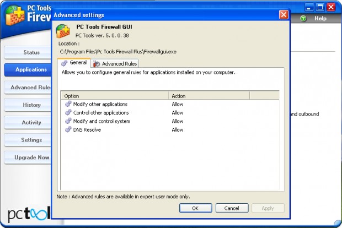
Task: Open Settings in the main sidebar
Action: click(28, 140)
